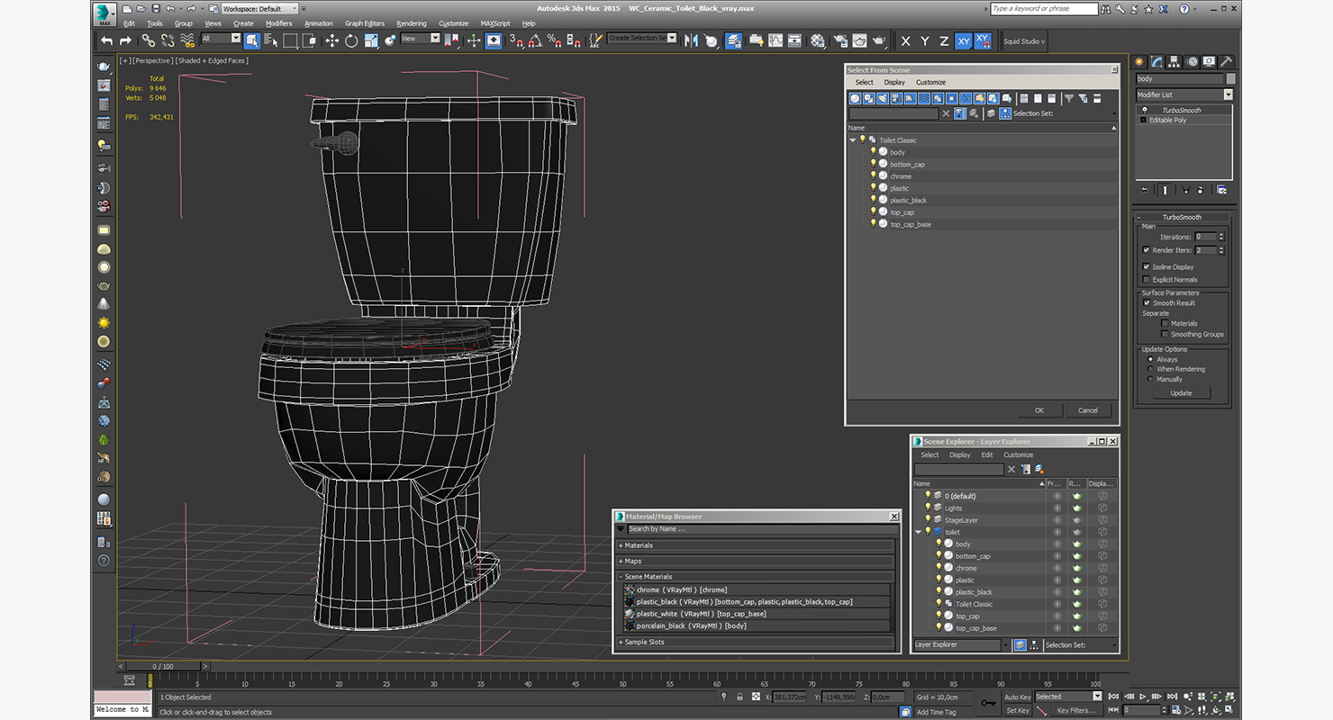Toggle the Angle Snap tool
The width and height of the screenshot is (1333, 720).
pos(535,40)
